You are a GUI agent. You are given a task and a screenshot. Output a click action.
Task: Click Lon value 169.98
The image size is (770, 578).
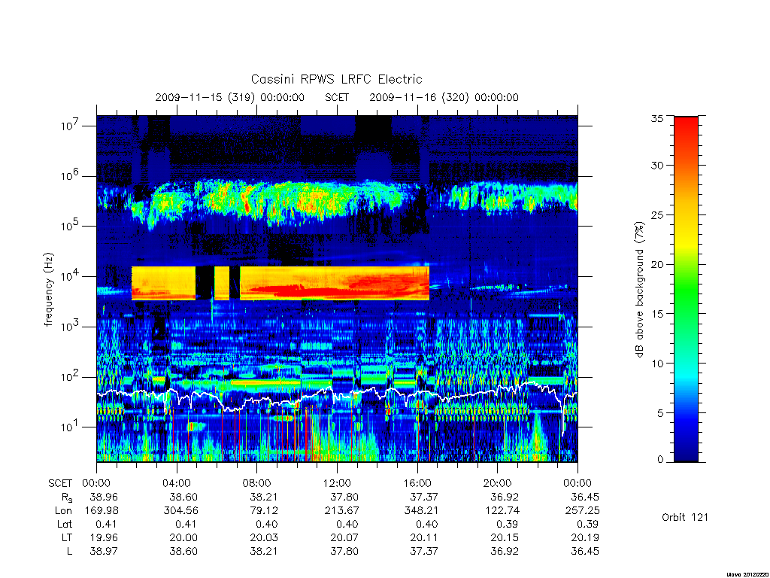coord(102,511)
